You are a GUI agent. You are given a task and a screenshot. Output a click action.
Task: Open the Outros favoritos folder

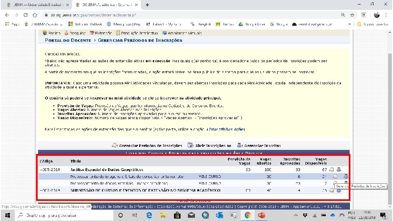pos(373,24)
